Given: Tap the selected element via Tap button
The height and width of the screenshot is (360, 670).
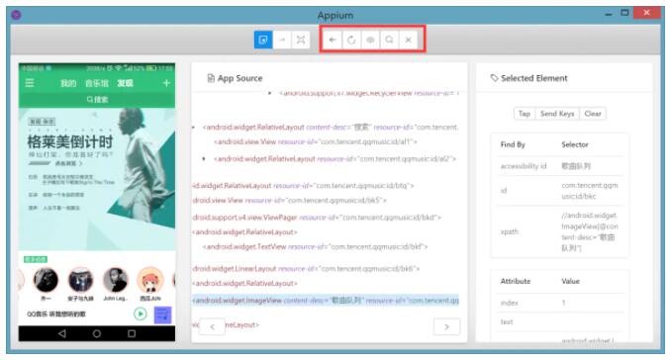Looking at the screenshot, I should [x=525, y=114].
